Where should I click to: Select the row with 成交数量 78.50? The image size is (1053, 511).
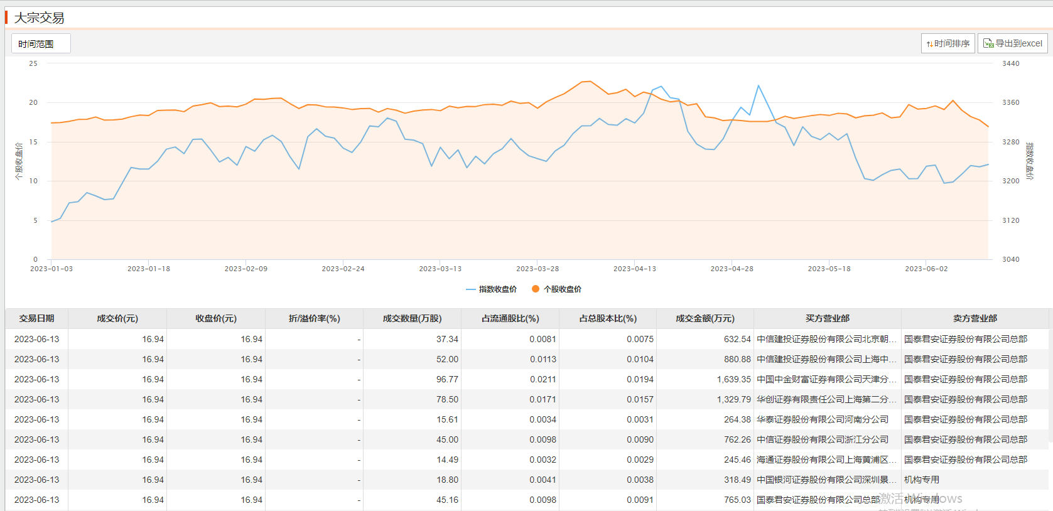point(447,399)
